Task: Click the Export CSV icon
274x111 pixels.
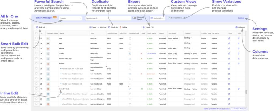Action: click(x=143, y=27)
